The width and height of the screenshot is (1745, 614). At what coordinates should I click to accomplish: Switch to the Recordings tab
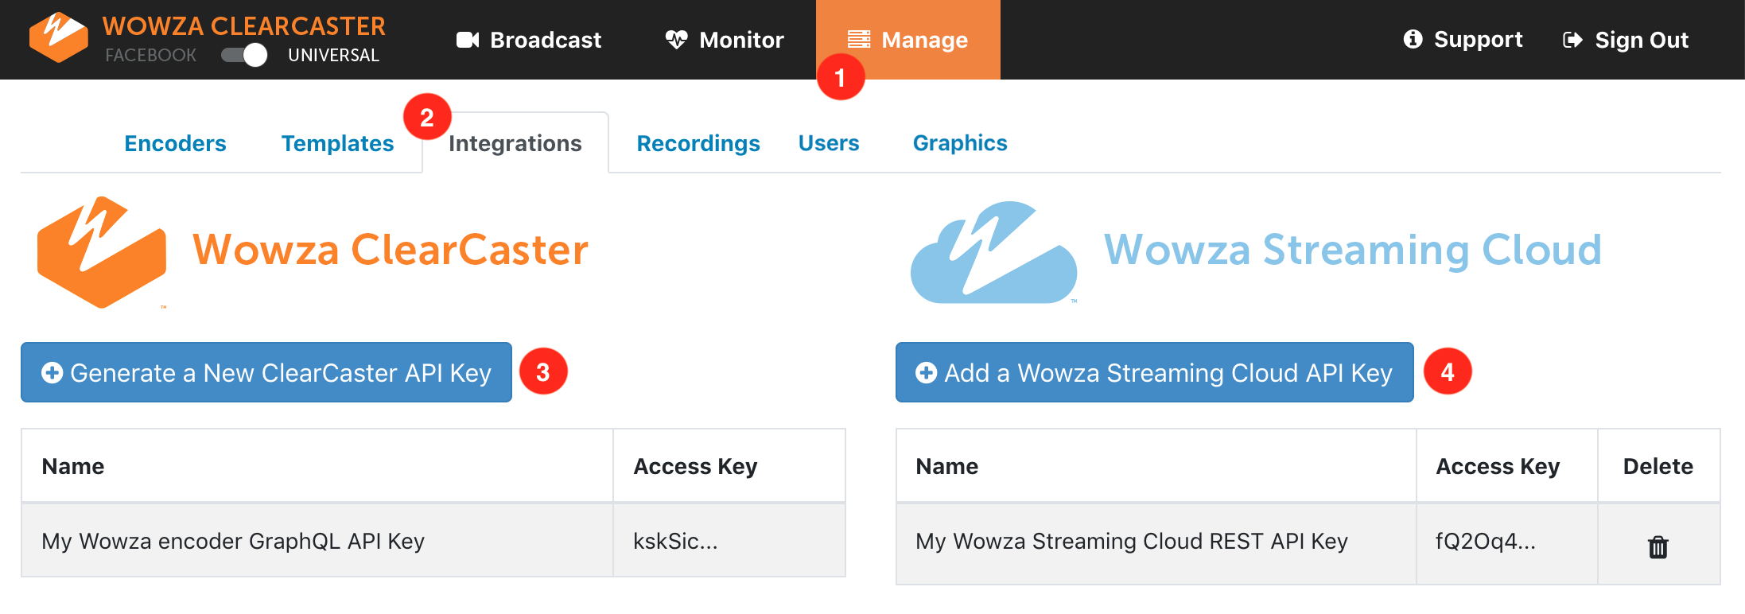tap(698, 143)
